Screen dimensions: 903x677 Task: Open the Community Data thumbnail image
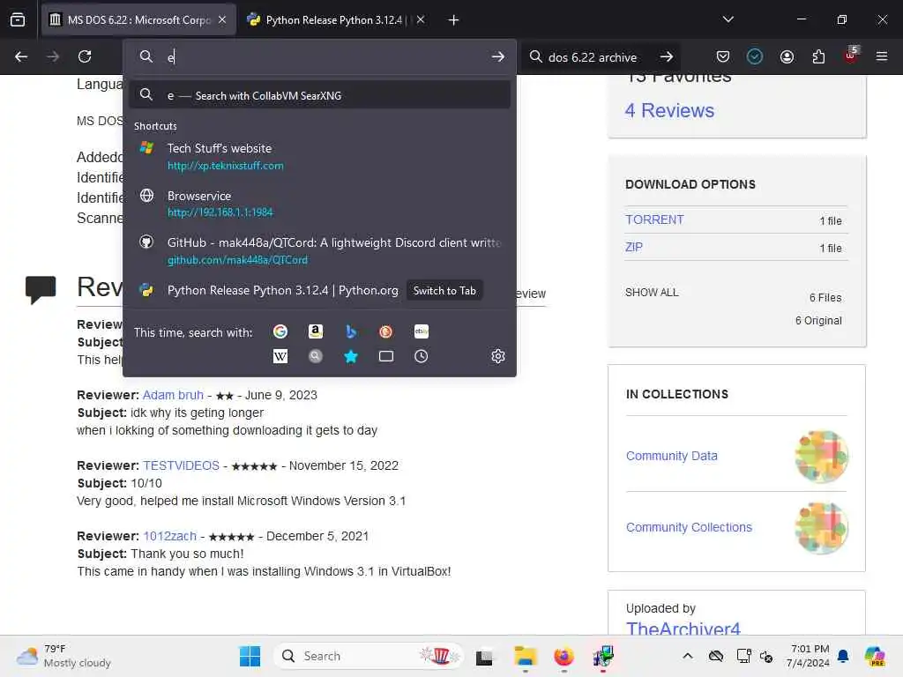click(821, 457)
